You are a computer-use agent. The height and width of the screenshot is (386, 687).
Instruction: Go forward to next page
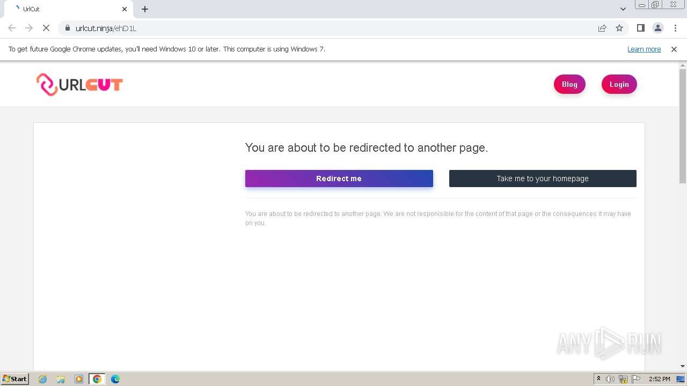click(x=29, y=28)
